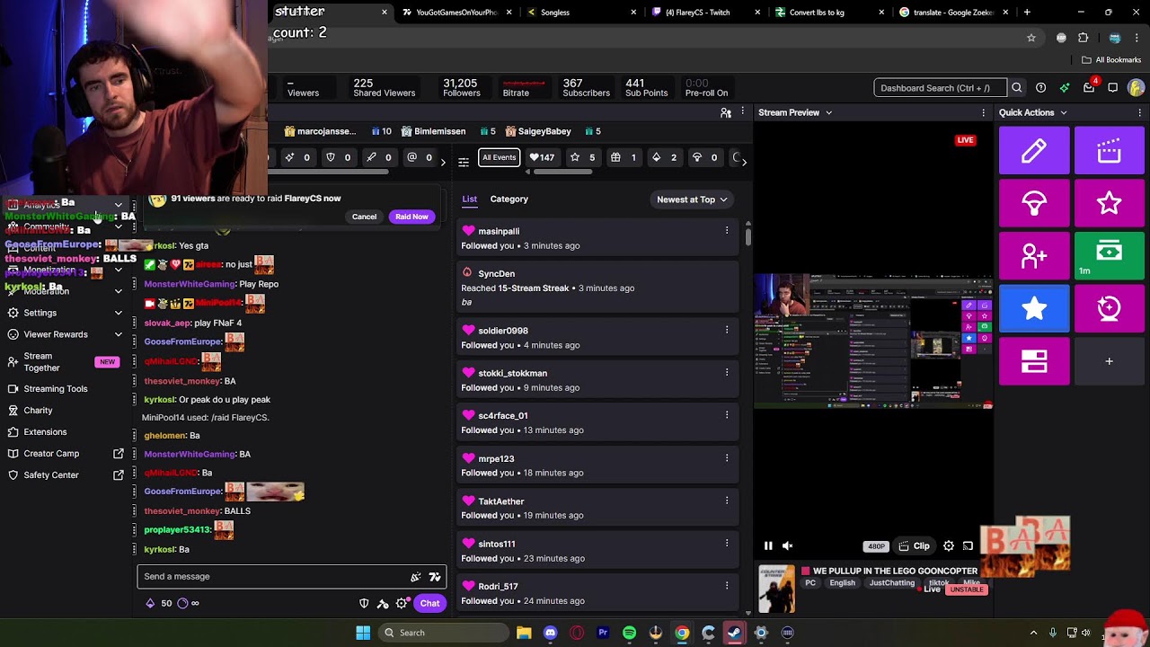The image size is (1150, 647).
Task: Filter activity feed by star count 5
Action: pyautogui.click(x=583, y=157)
